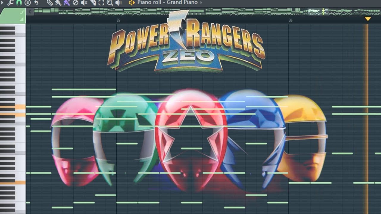Click the Piano roll - Grand Piano title
Screen dimensions: 381x214
click(x=167, y=2)
